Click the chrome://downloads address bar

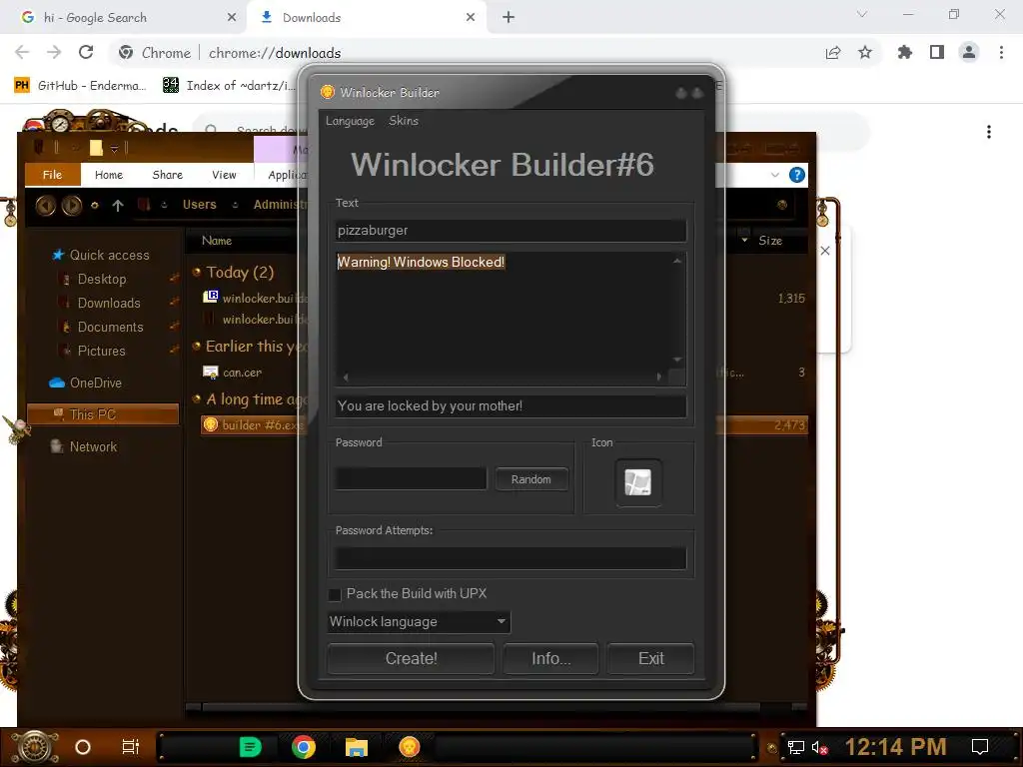coord(274,53)
